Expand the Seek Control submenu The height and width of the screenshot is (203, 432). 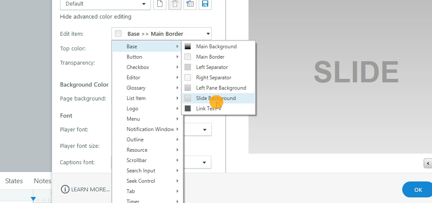[x=147, y=181]
